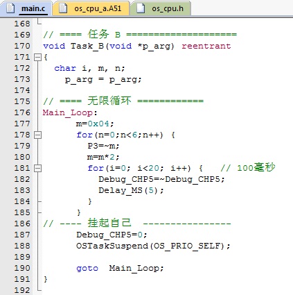This screenshot has height=295, width=293.
Task: Click the 'goto' keyword on line 190
Action: click(87, 269)
